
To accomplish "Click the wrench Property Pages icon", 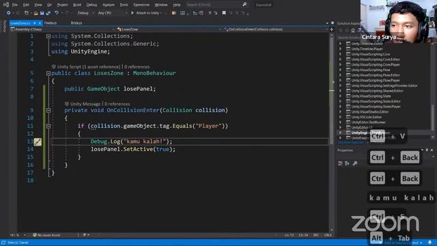I will [355, 163].
